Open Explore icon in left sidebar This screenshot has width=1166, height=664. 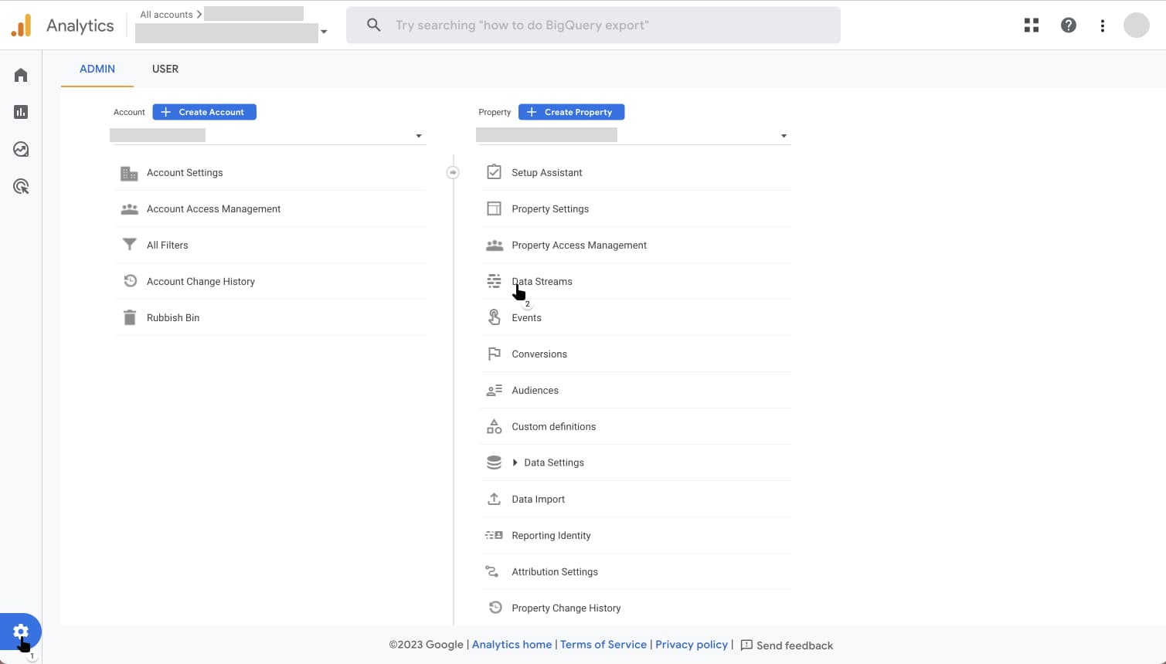21,149
